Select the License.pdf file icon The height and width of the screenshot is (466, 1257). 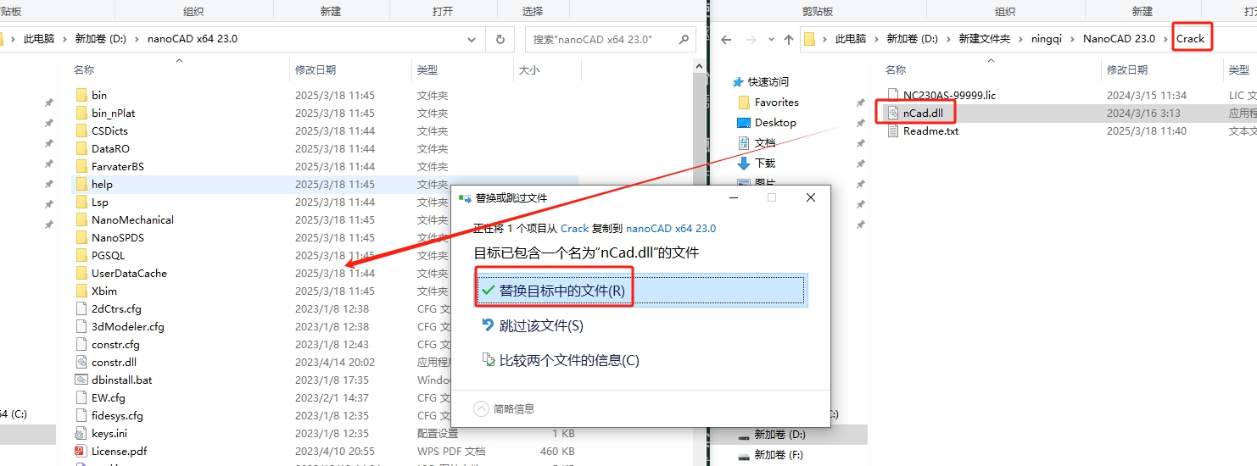(81, 451)
